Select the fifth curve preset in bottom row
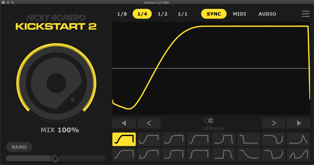Screen dimensions: 314x165 pyautogui.click(x=223, y=154)
